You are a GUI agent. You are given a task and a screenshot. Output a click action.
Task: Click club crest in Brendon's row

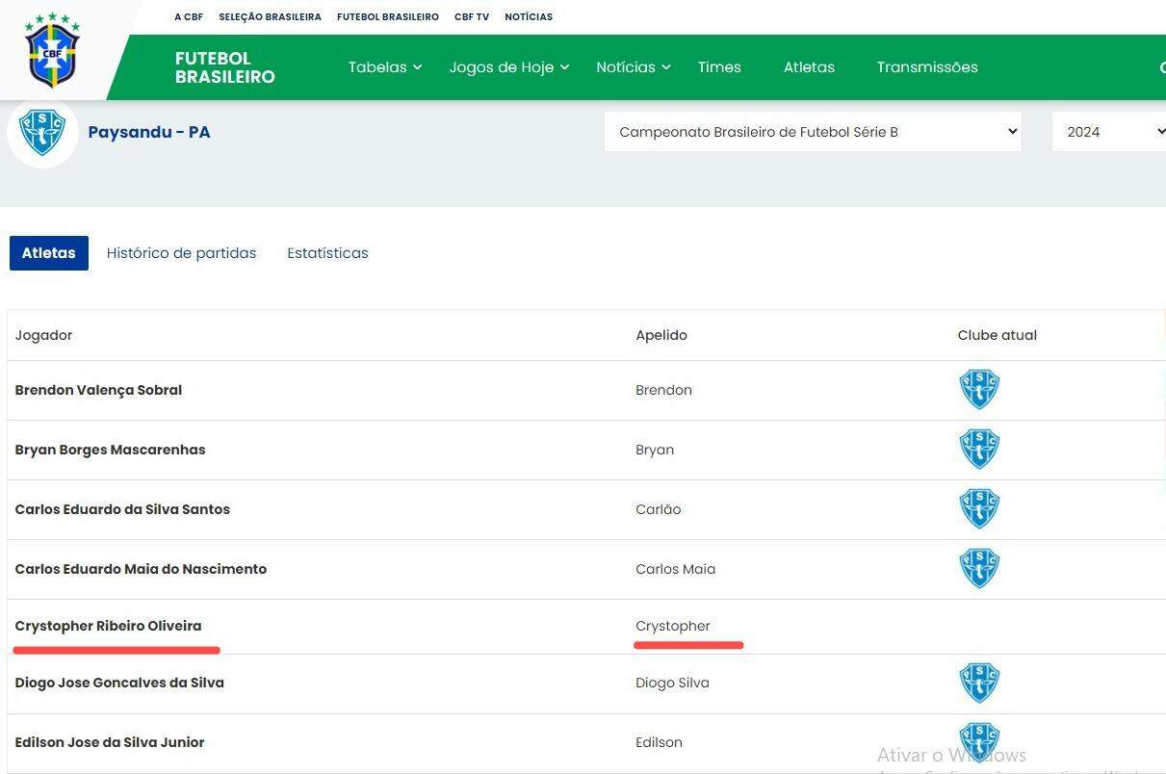coord(979,390)
